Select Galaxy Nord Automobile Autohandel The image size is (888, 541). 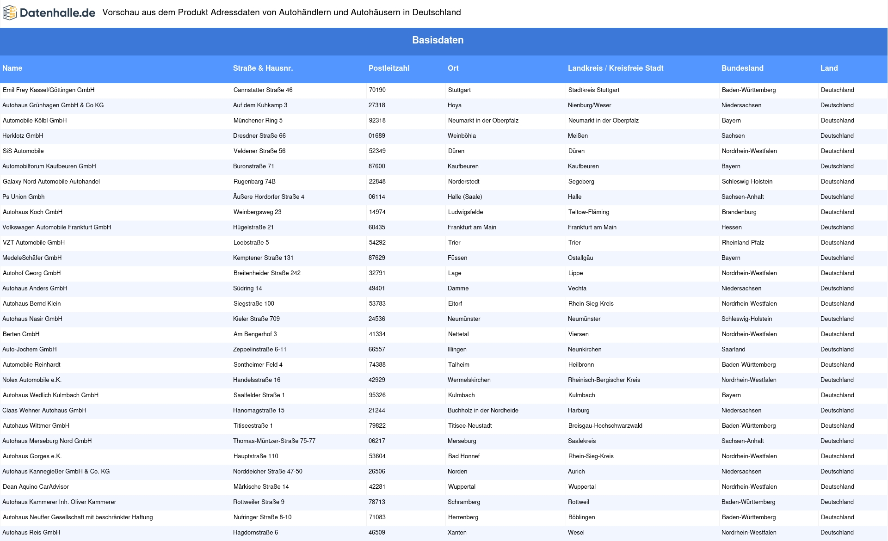(x=51, y=182)
